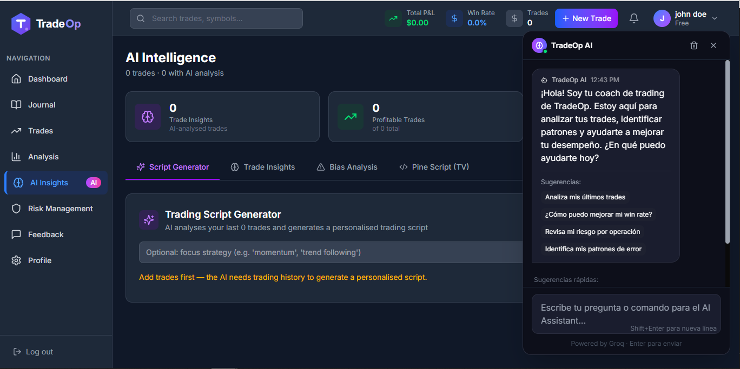Select suggestion ¿Cómo puedo mejorar mi win rate?
740x369 pixels.
coord(599,214)
